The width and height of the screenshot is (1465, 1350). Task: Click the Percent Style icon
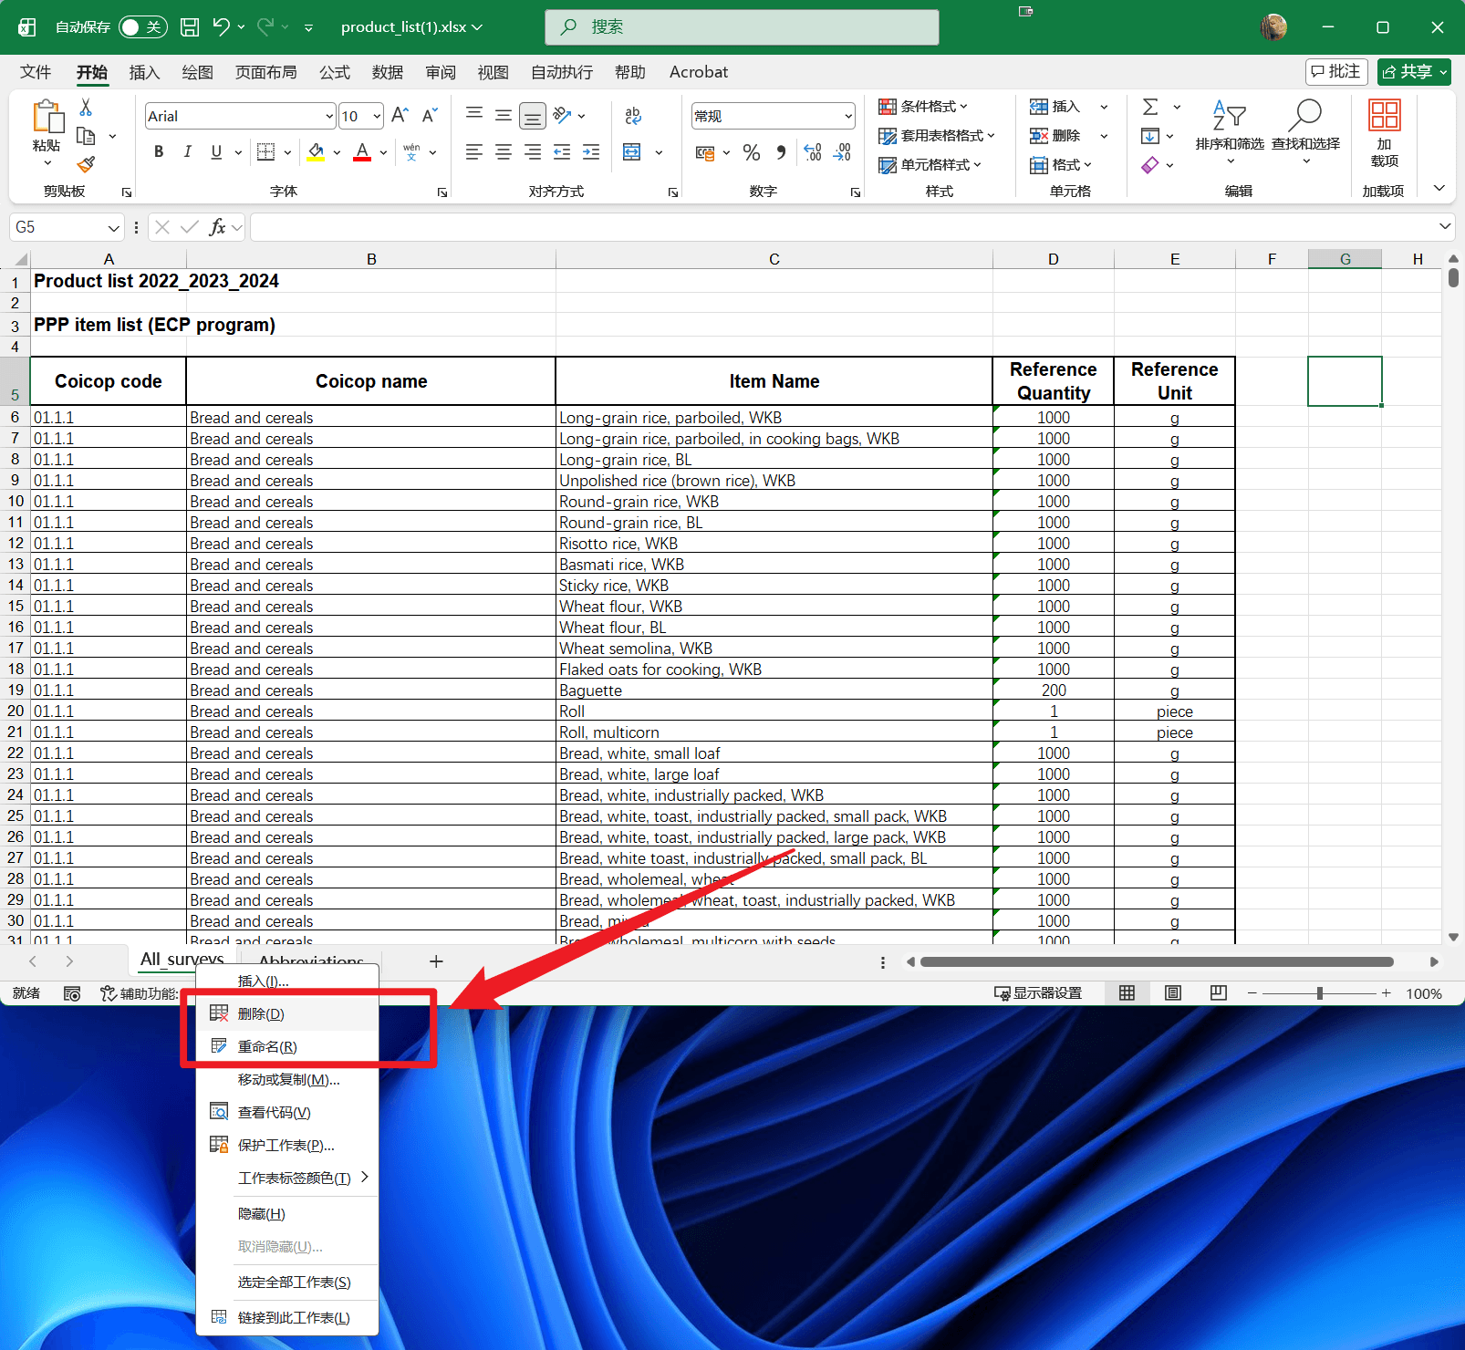pos(752,152)
